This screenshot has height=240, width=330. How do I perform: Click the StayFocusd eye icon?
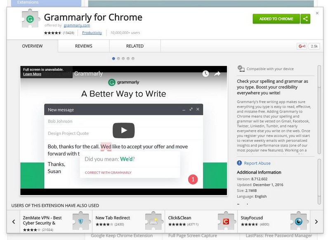click(x=299, y=221)
